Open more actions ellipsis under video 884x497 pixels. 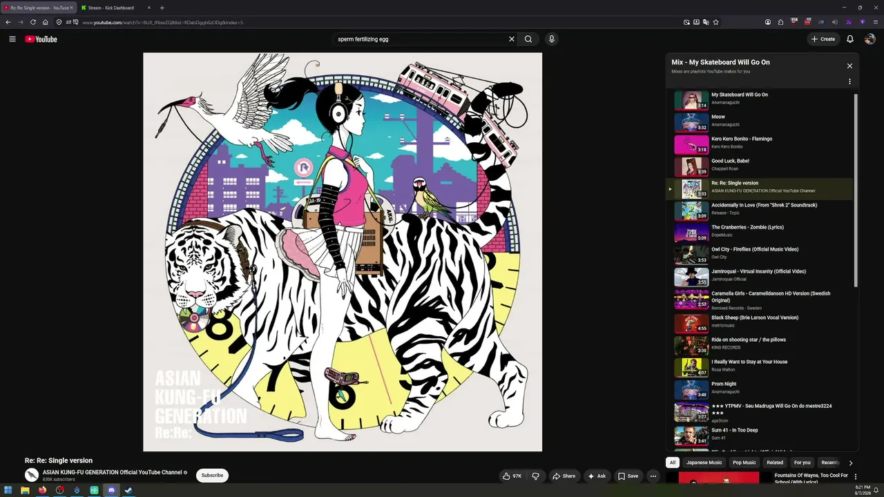pyautogui.click(x=653, y=476)
